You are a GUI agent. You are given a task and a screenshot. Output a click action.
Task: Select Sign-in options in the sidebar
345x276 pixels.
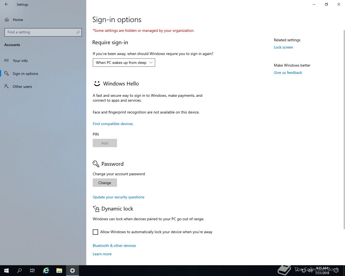point(25,74)
